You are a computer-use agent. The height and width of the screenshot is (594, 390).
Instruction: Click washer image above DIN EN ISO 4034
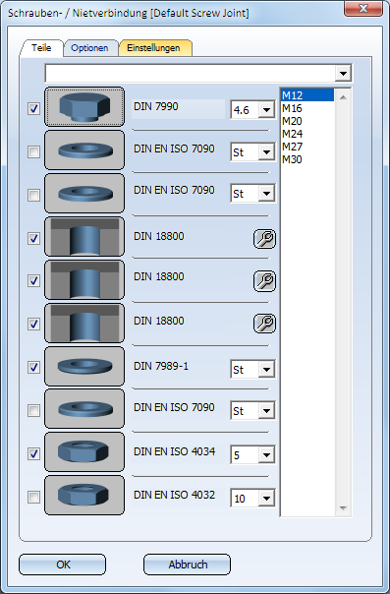click(84, 409)
